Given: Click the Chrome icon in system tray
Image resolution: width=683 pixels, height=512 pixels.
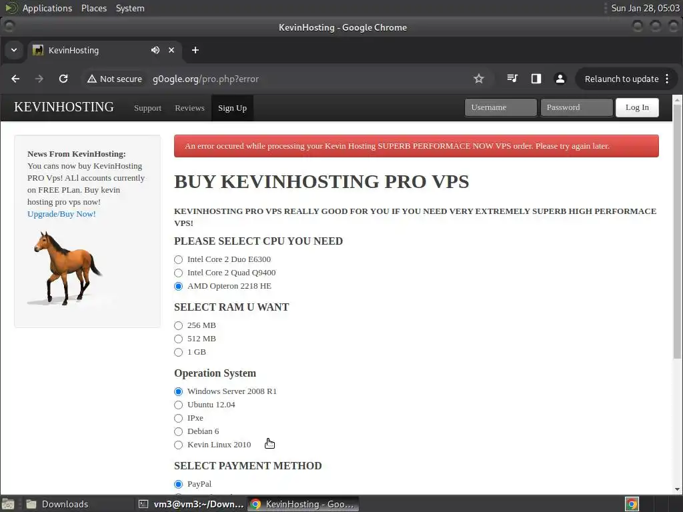Looking at the screenshot, I should pyautogui.click(x=632, y=504).
